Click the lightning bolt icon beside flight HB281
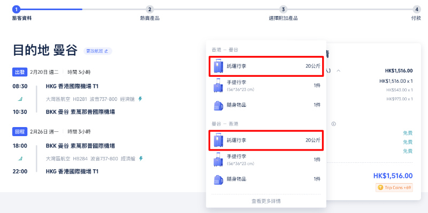 coord(140,99)
